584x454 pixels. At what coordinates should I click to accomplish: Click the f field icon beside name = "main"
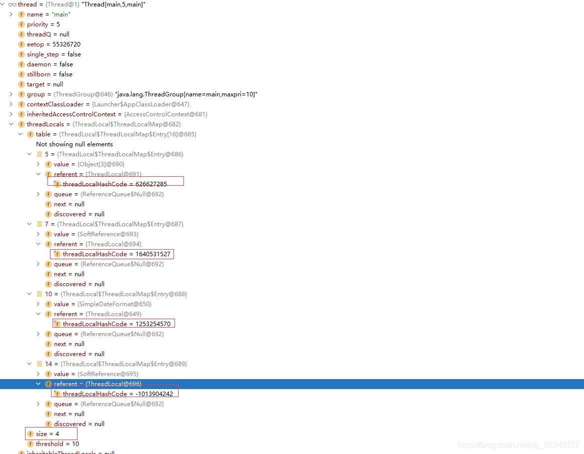click(x=20, y=14)
